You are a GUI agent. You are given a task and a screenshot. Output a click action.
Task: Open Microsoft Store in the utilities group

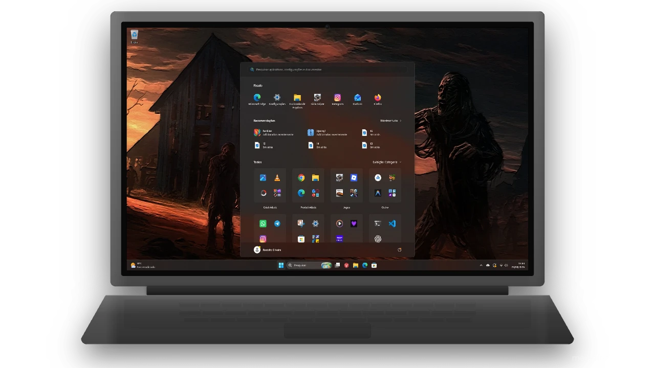point(301,239)
